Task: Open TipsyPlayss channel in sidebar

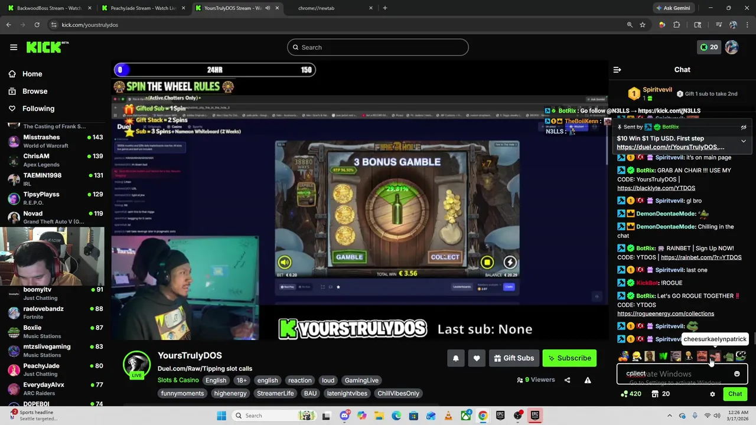Action: click(54, 198)
